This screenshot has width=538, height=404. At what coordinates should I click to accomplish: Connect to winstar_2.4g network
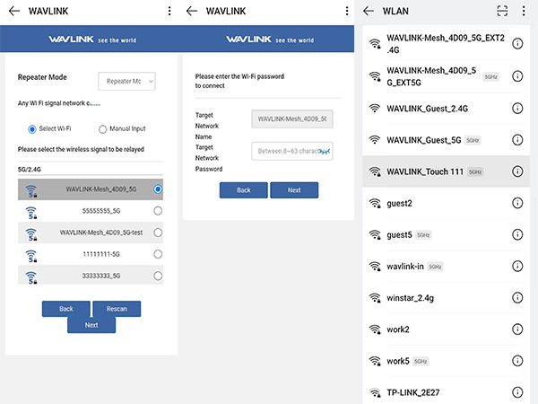point(446,298)
